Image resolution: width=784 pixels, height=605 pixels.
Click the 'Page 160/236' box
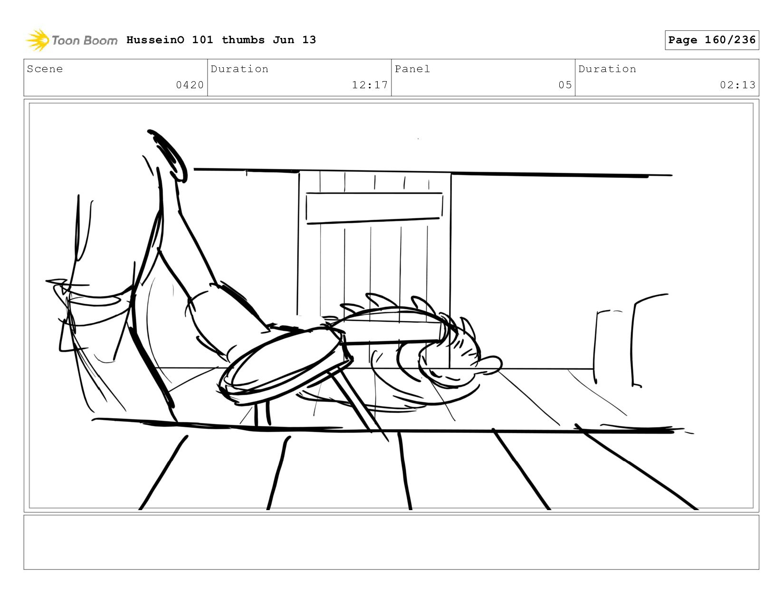tap(712, 40)
